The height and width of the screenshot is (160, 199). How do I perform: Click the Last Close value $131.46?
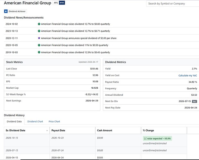(94, 69)
